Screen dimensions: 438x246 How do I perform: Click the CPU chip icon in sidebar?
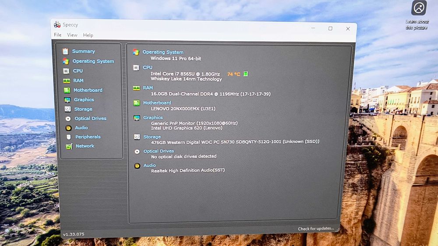point(66,71)
